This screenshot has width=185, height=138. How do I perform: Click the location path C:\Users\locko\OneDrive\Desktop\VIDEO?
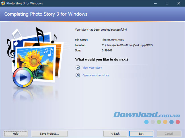click(x=127, y=45)
